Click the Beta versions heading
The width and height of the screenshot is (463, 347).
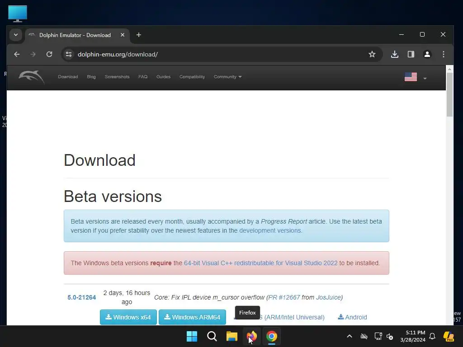(x=113, y=196)
